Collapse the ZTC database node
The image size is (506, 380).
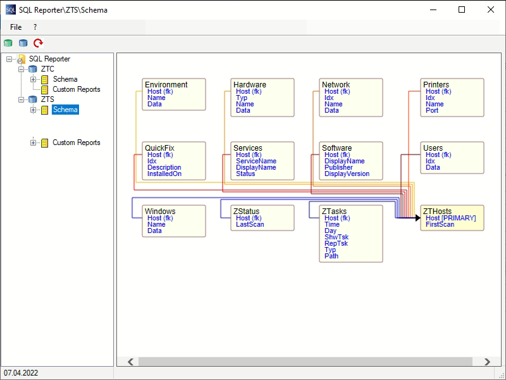click(x=21, y=69)
